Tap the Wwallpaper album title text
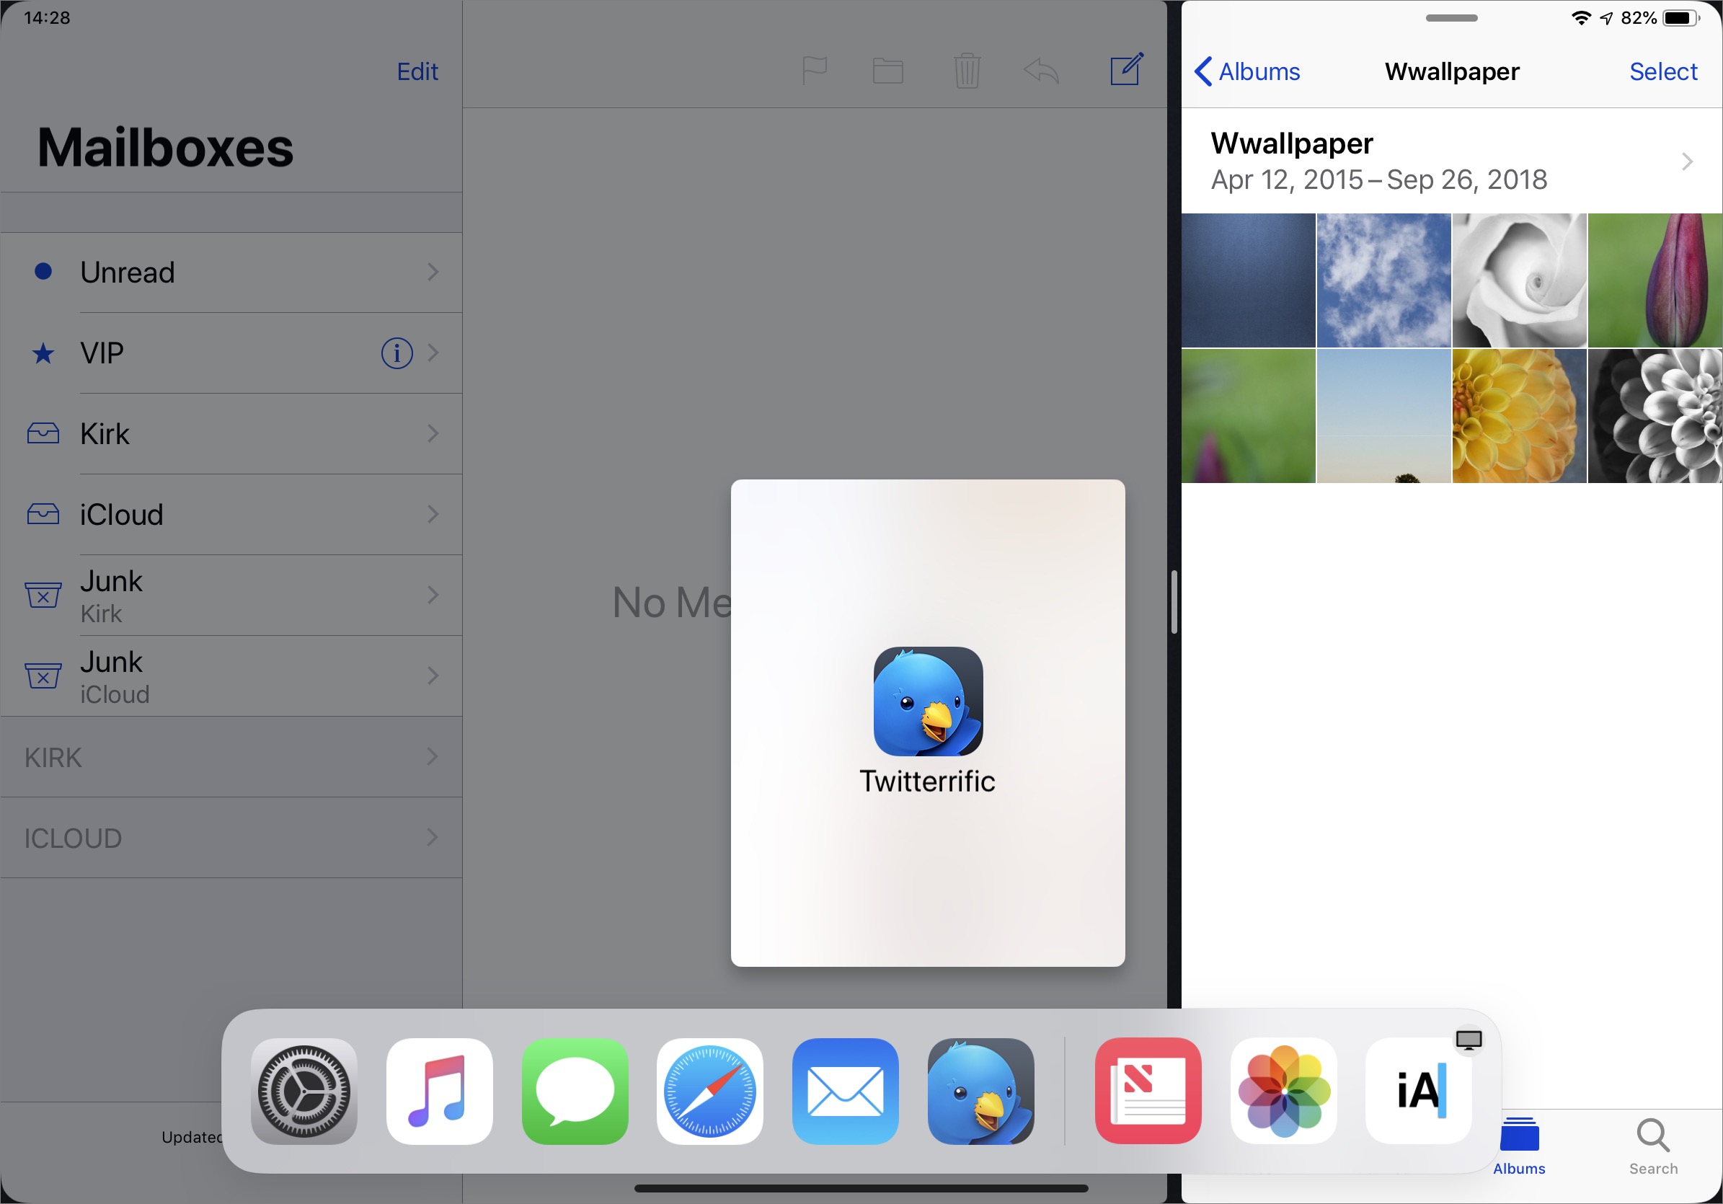1723x1204 pixels. tap(1291, 143)
